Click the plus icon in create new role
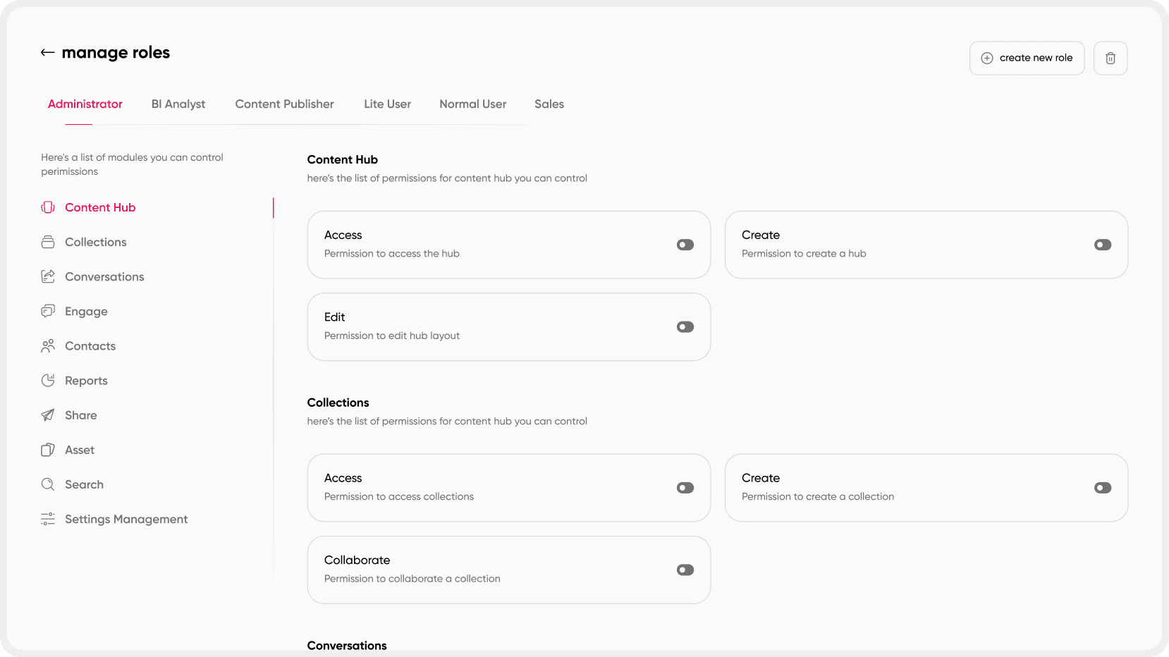 click(987, 58)
